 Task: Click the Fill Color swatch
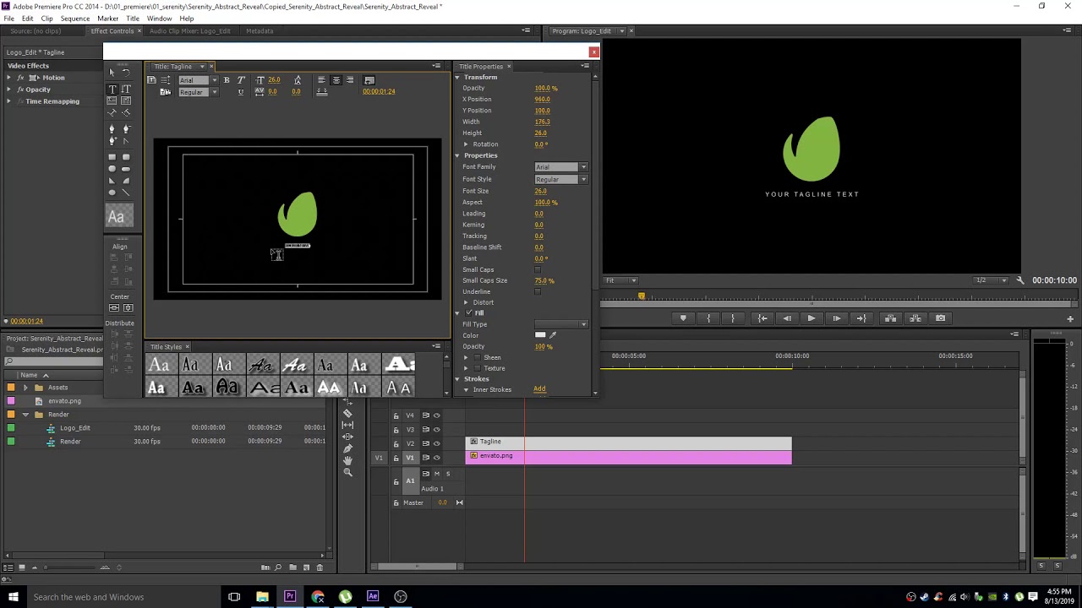click(x=540, y=335)
